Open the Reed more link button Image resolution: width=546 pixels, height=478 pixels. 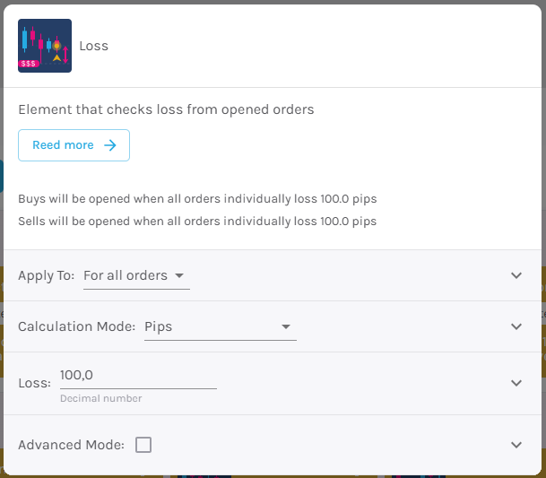74,145
